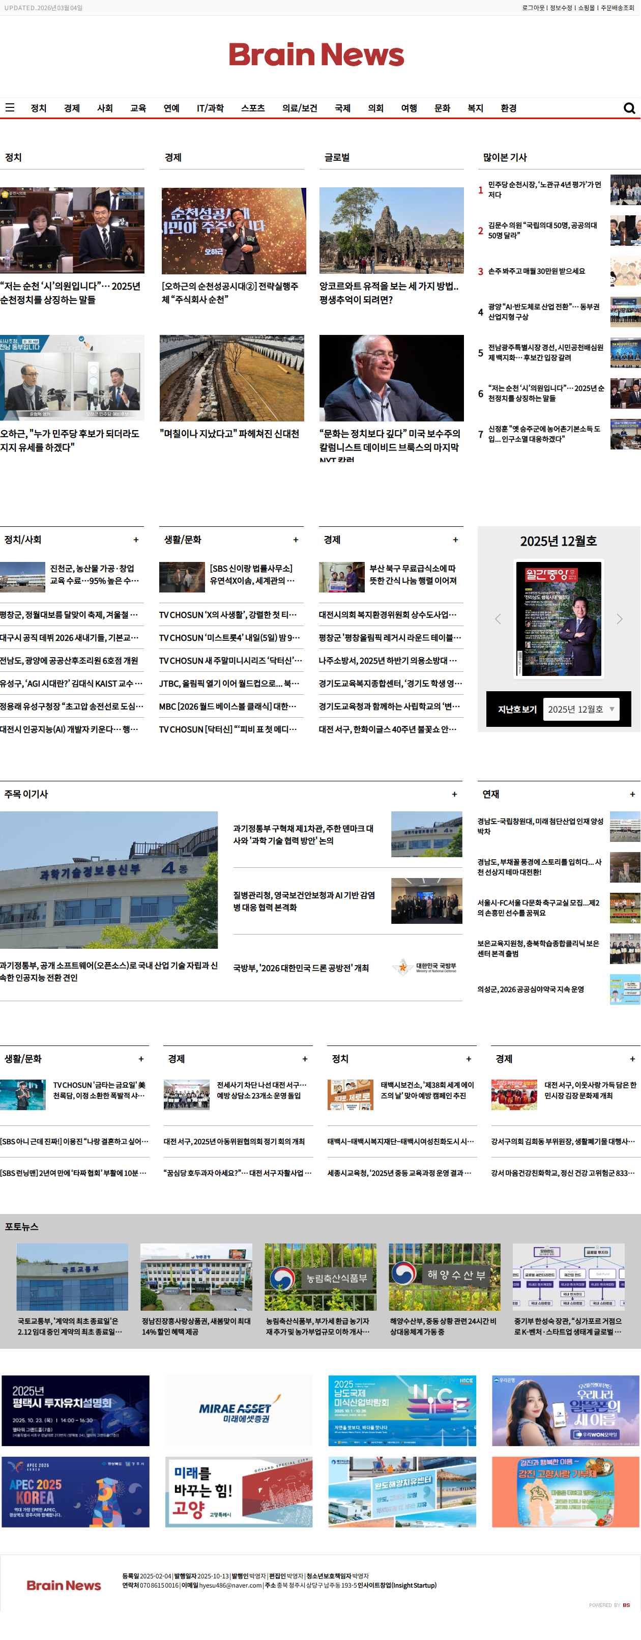Select 여행 in the navigation bar

pos(409,108)
